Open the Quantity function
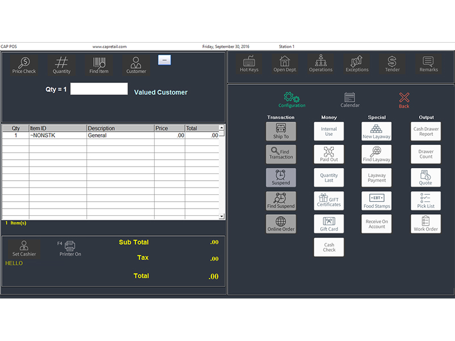Image resolution: width=455 pixels, height=341 pixels. point(61,64)
